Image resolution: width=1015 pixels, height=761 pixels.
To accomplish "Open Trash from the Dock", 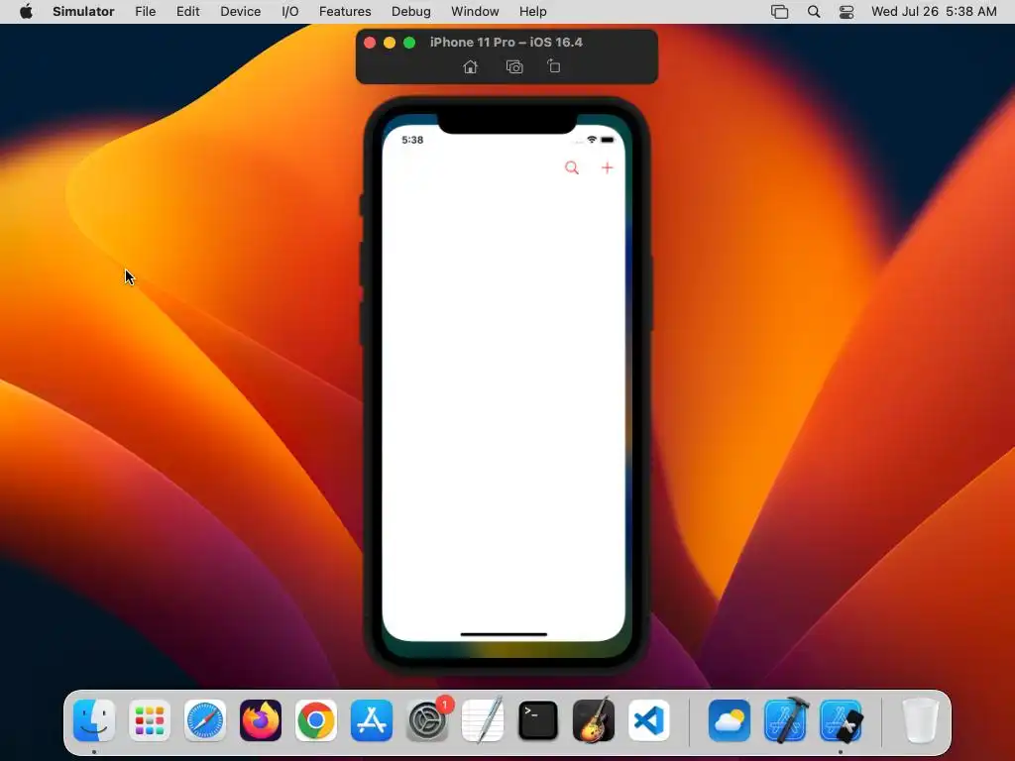I will (920, 720).
